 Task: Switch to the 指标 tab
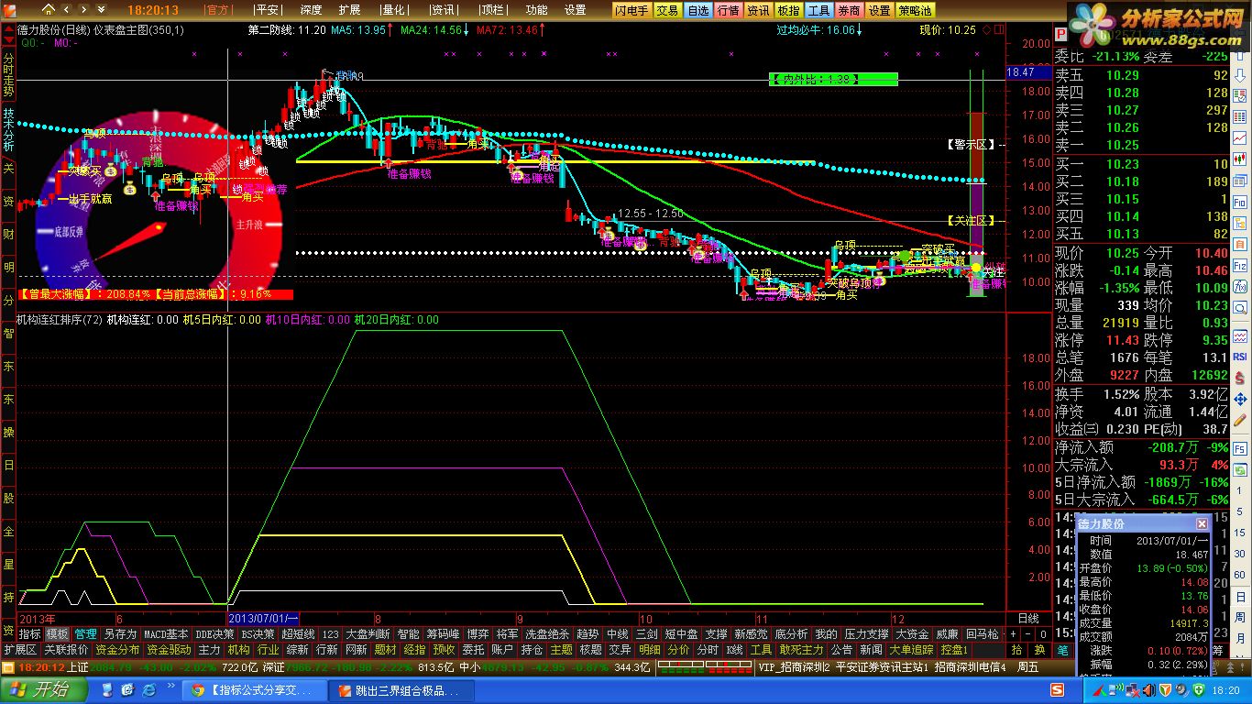coord(30,633)
